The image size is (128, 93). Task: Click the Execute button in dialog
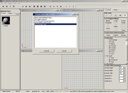(x=46, y=51)
